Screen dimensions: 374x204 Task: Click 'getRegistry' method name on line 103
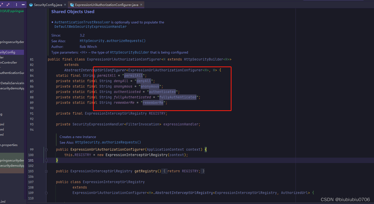coord(146,171)
